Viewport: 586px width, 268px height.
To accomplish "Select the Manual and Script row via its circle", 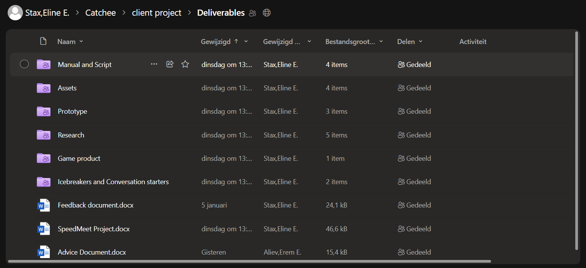I will [24, 64].
